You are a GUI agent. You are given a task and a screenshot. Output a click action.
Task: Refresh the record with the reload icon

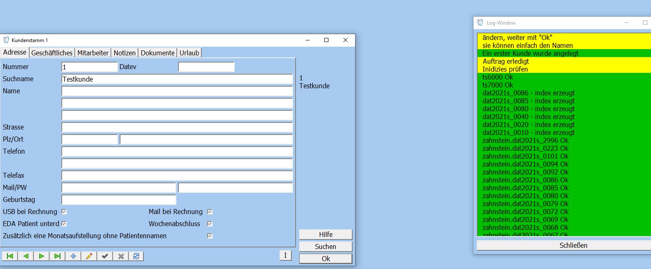click(x=136, y=256)
